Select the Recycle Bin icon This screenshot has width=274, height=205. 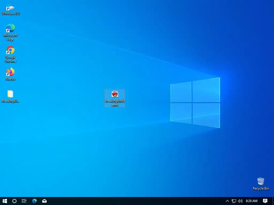click(261, 184)
